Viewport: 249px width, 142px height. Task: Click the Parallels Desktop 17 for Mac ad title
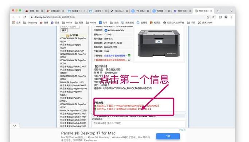coord(88,133)
